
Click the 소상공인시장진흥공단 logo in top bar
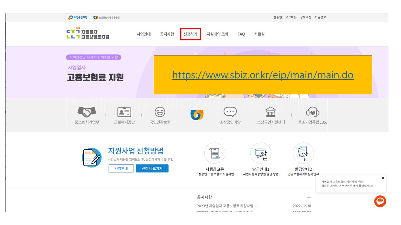[106, 17]
